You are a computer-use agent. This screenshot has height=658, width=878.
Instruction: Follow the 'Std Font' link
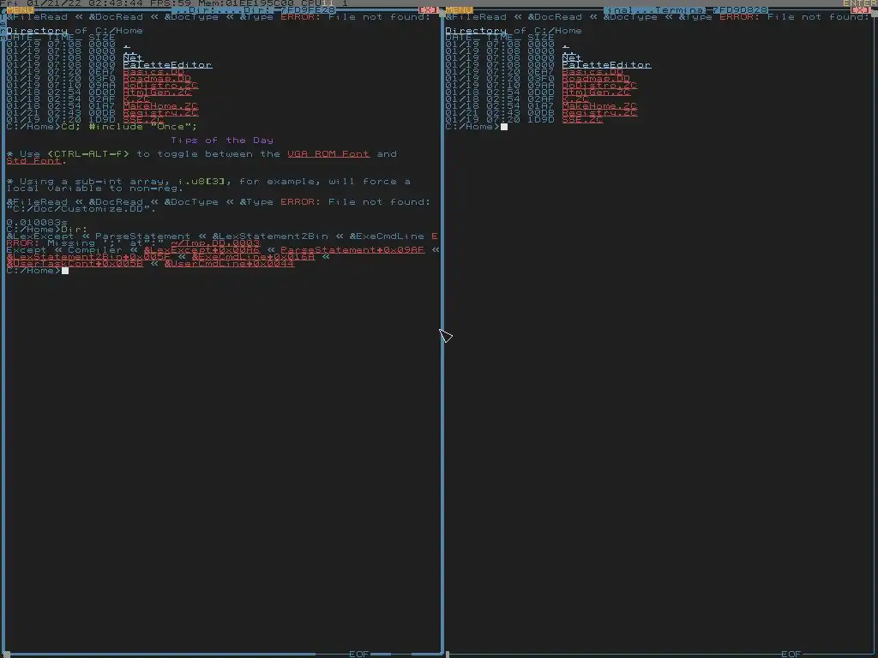coord(33,160)
